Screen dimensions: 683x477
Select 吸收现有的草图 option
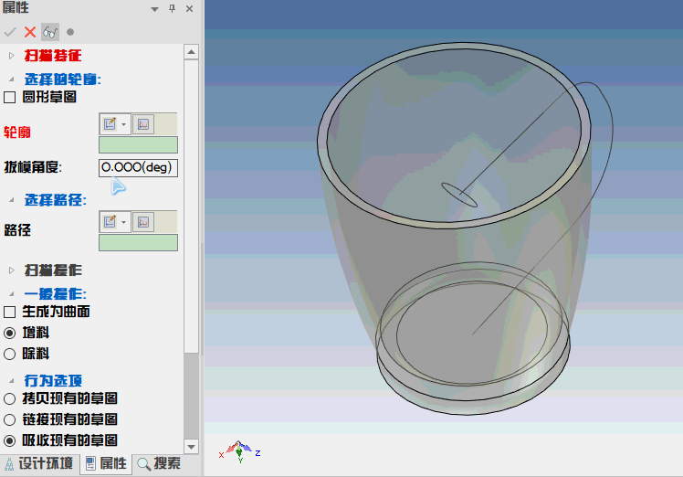9,440
